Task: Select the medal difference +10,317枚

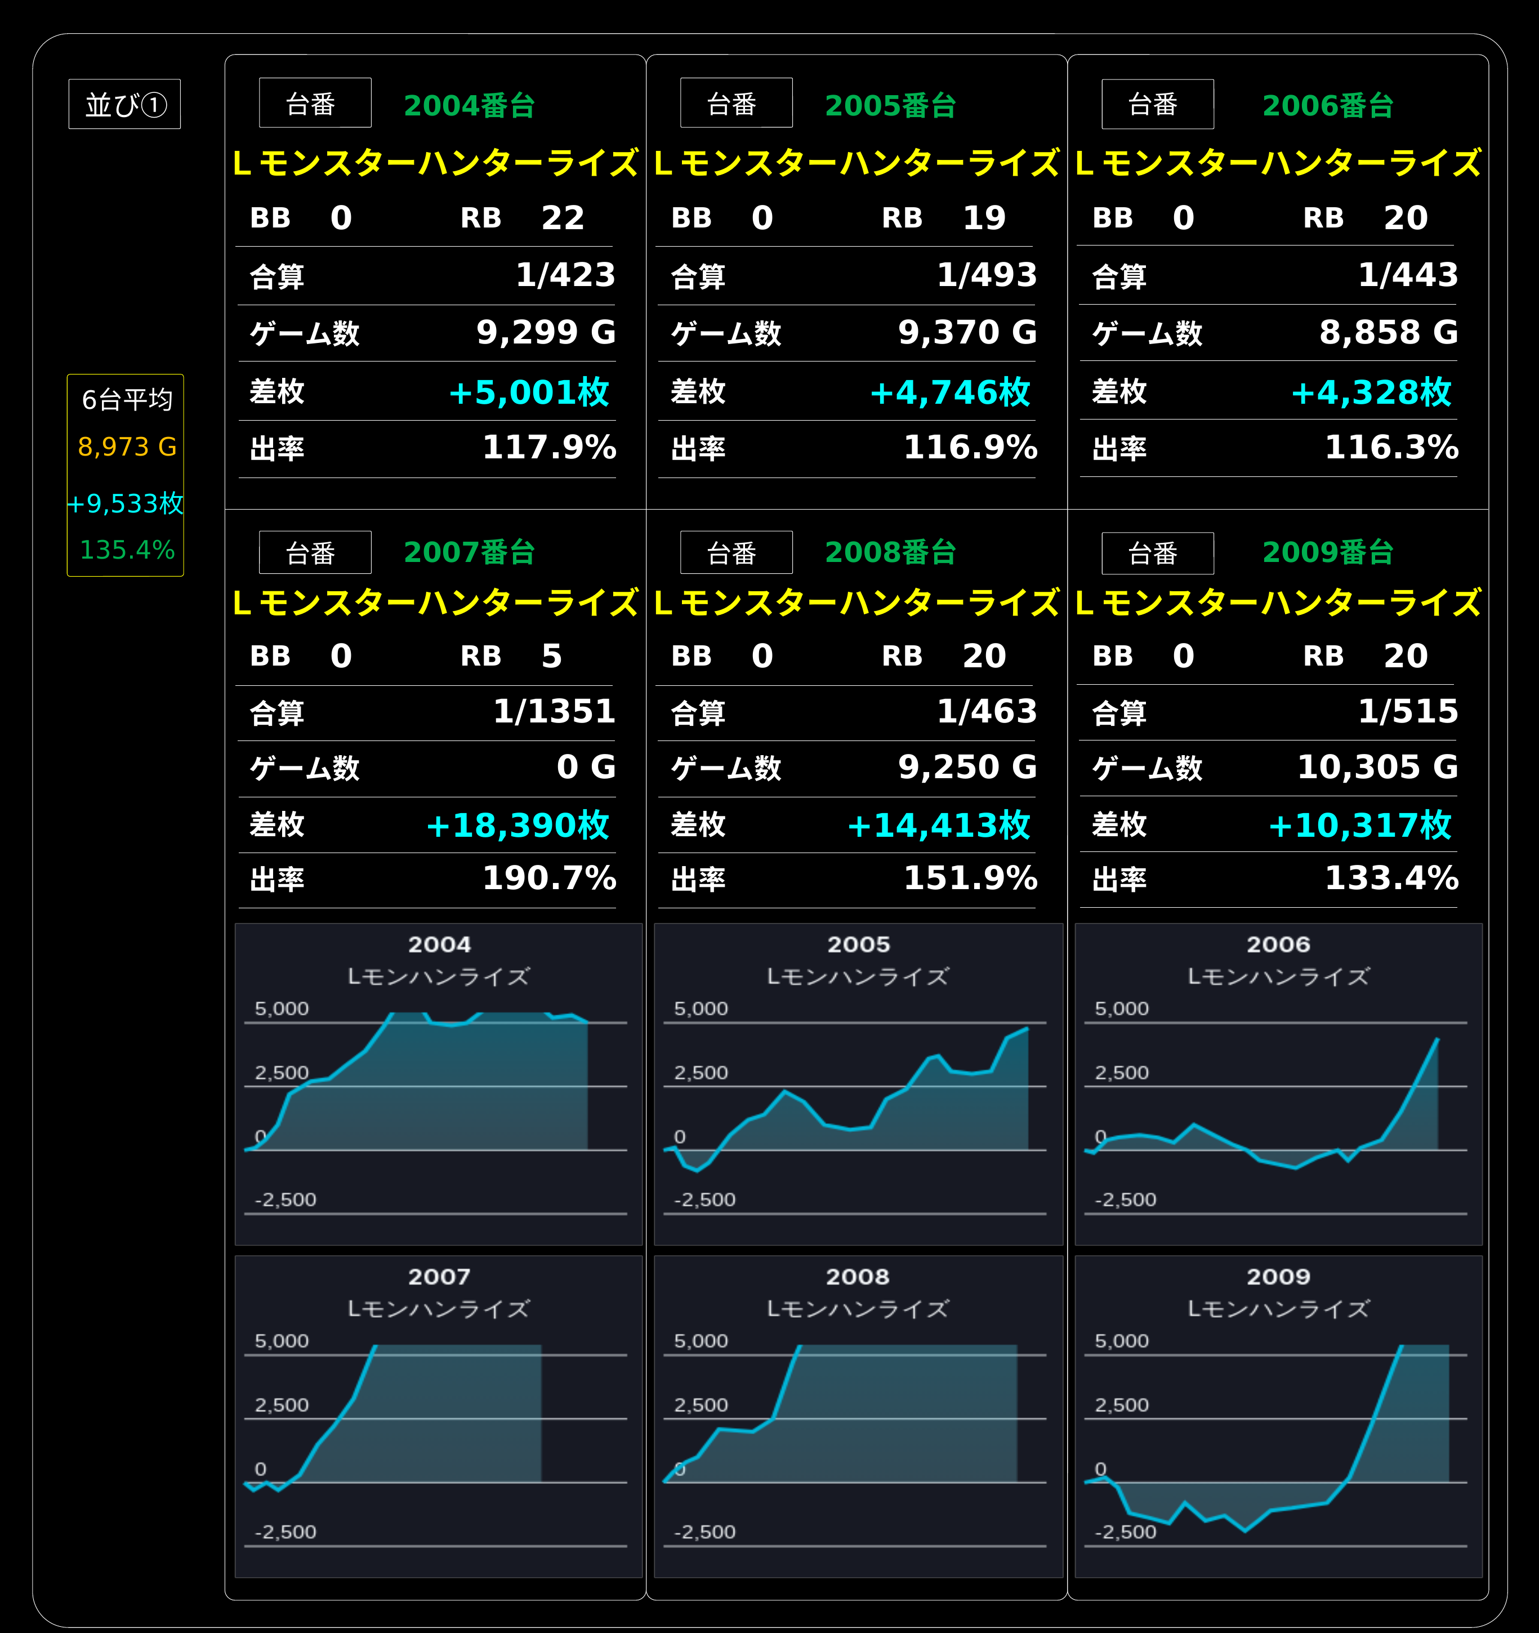Action: point(1360,825)
